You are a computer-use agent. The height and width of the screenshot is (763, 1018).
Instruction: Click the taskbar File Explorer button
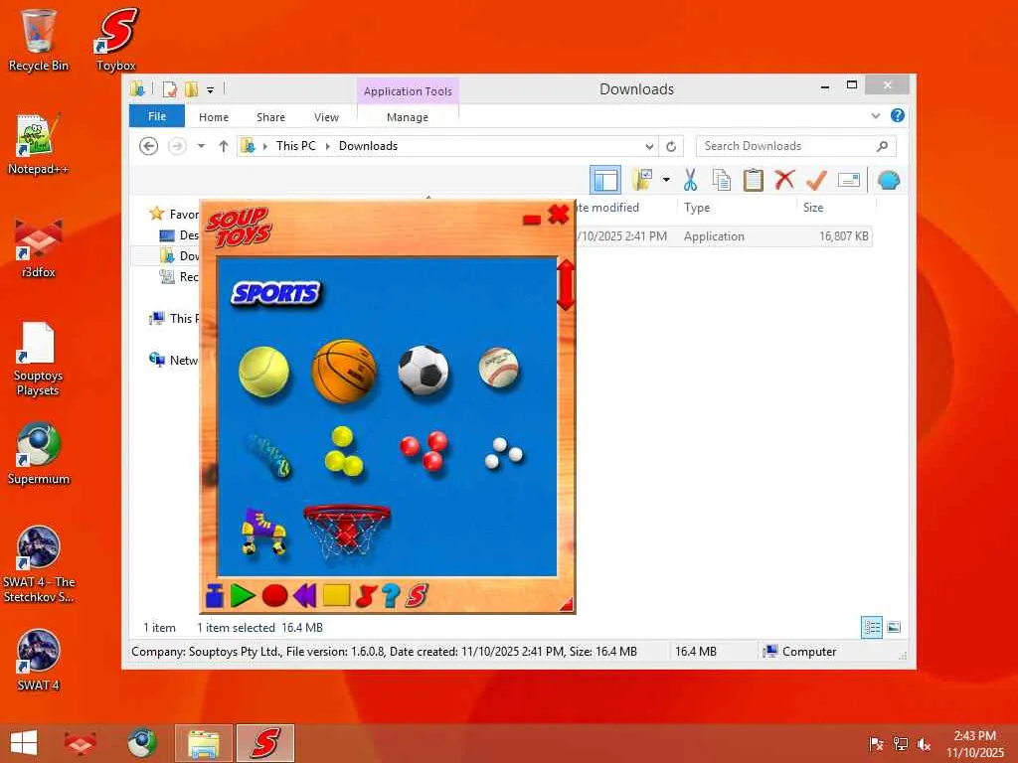pyautogui.click(x=203, y=743)
